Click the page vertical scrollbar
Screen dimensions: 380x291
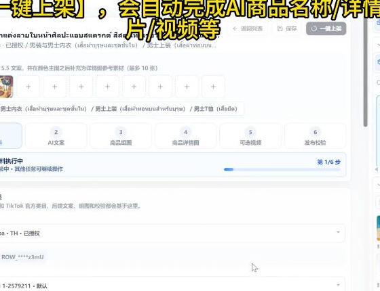366,72
